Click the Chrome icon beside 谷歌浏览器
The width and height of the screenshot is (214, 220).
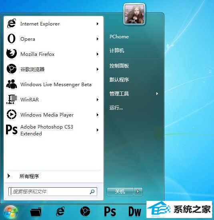tap(11, 69)
